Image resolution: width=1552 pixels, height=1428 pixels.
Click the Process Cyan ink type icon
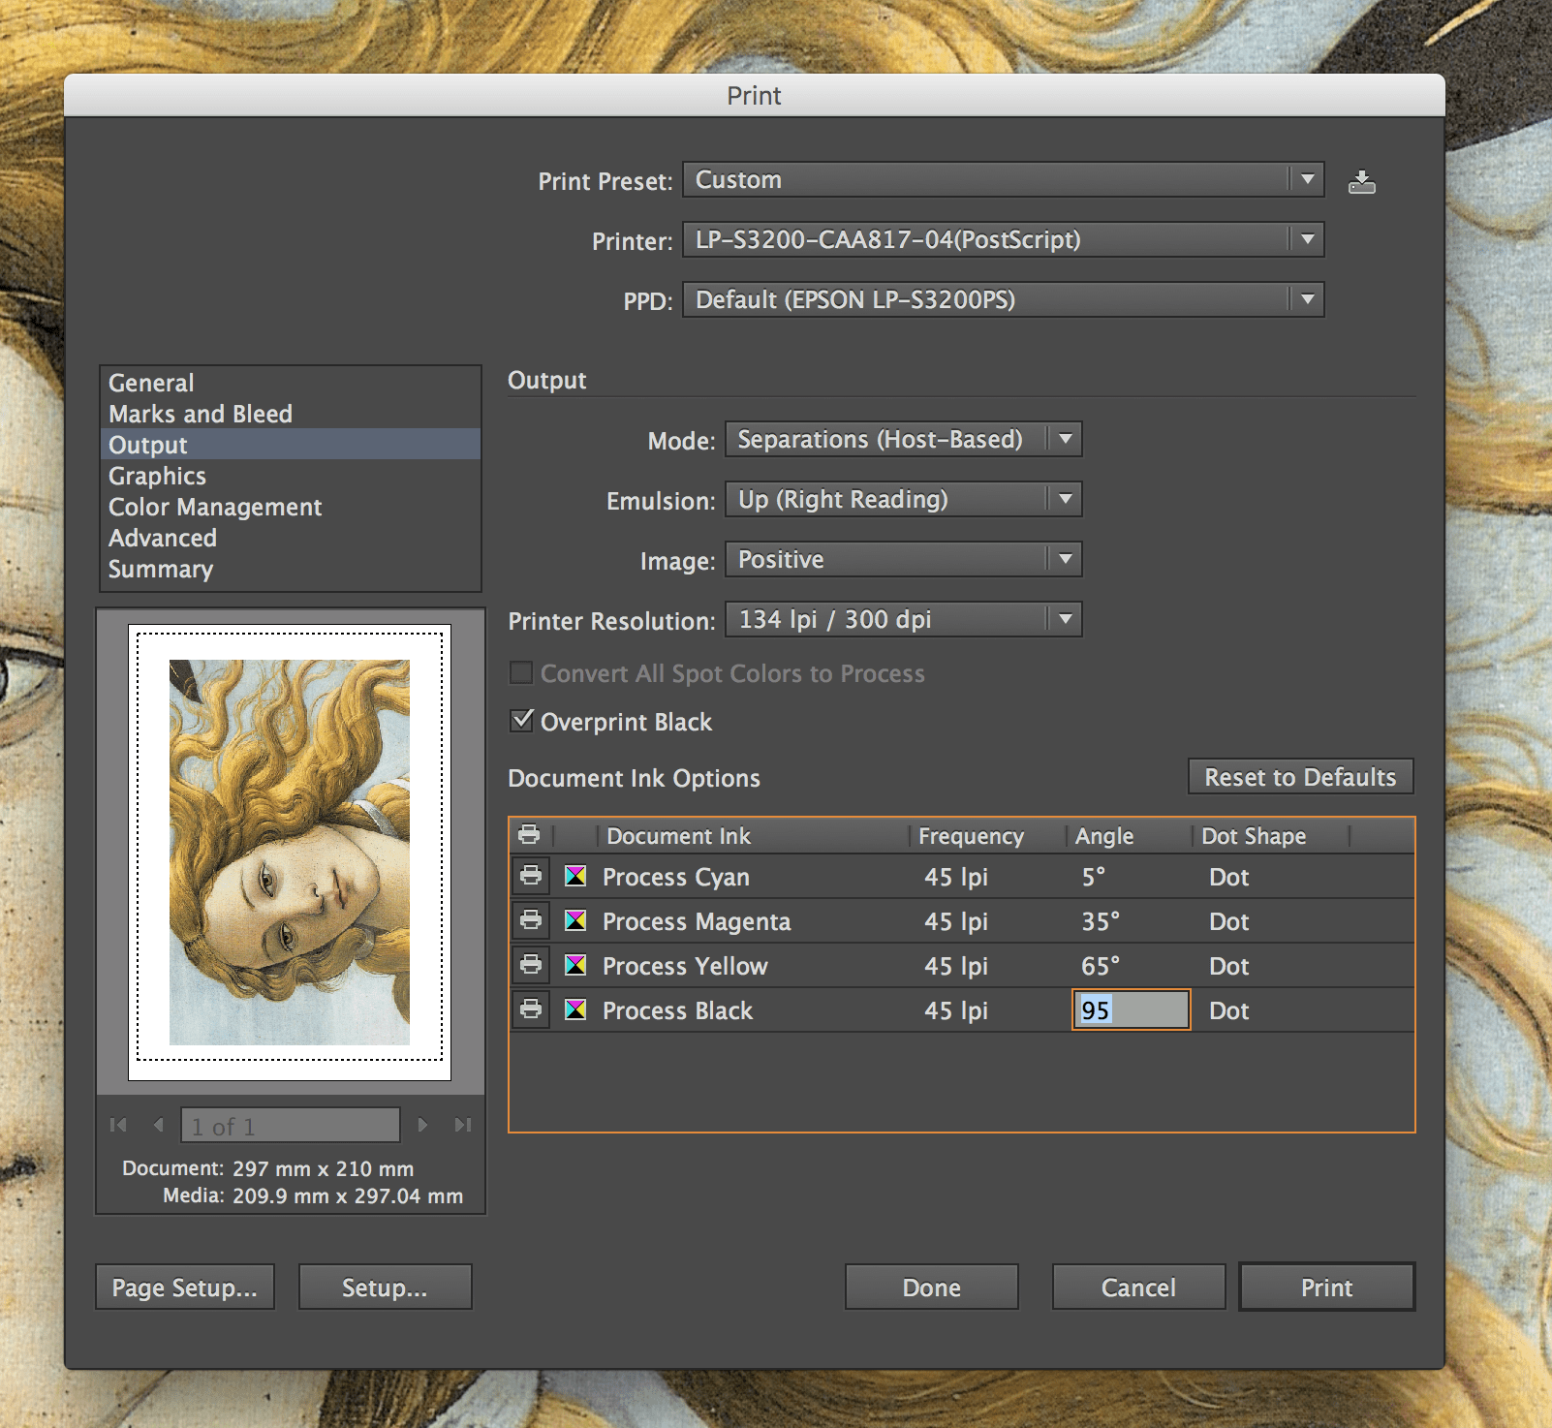tap(575, 876)
